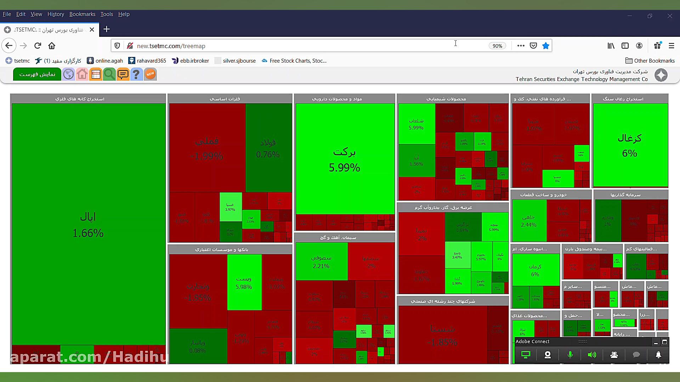Image resolution: width=680 pixels, height=382 pixels.
Task: Open attendees icon in Adobe Connect
Action: [x=614, y=355]
